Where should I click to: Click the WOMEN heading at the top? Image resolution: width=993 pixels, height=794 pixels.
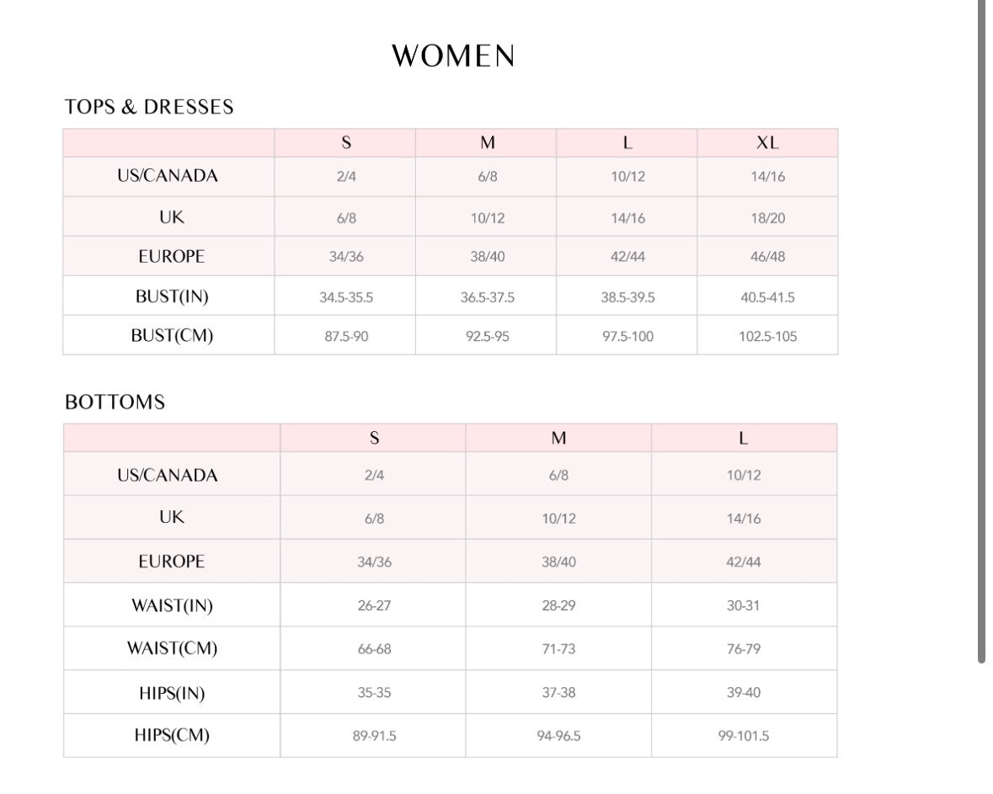(x=453, y=56)
